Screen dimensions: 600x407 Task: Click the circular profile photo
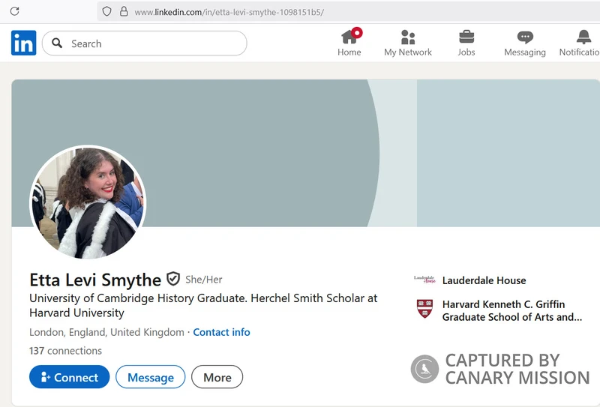(88, 202)
